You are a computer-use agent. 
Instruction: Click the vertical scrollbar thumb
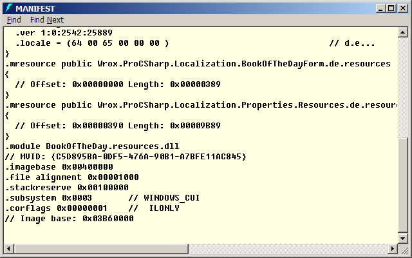[x=403, y=185]
